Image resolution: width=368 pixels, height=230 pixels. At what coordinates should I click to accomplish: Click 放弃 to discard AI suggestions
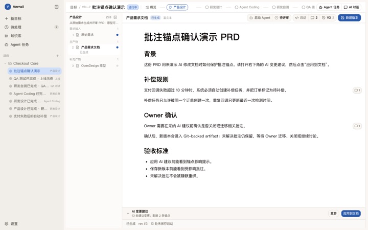(x=333, y=213)
